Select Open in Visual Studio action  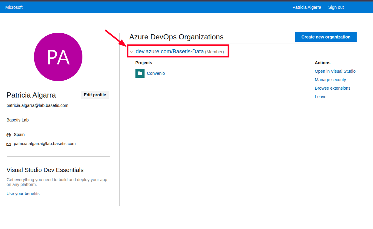point(335,71)
